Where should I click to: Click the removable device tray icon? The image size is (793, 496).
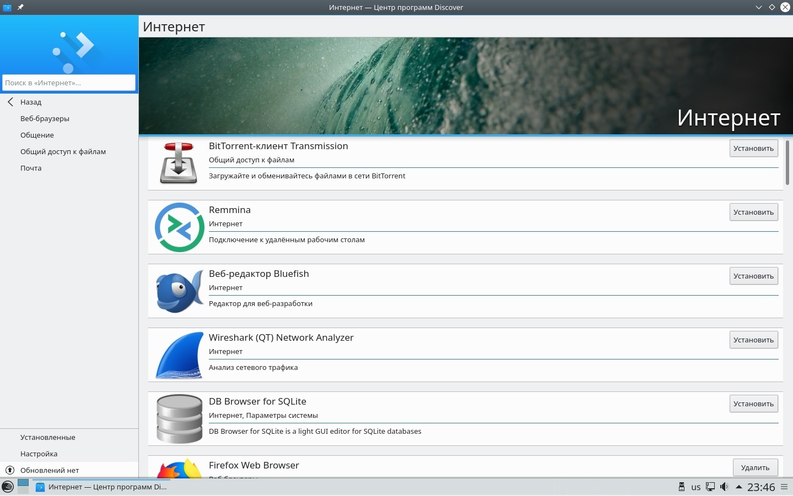682,487
